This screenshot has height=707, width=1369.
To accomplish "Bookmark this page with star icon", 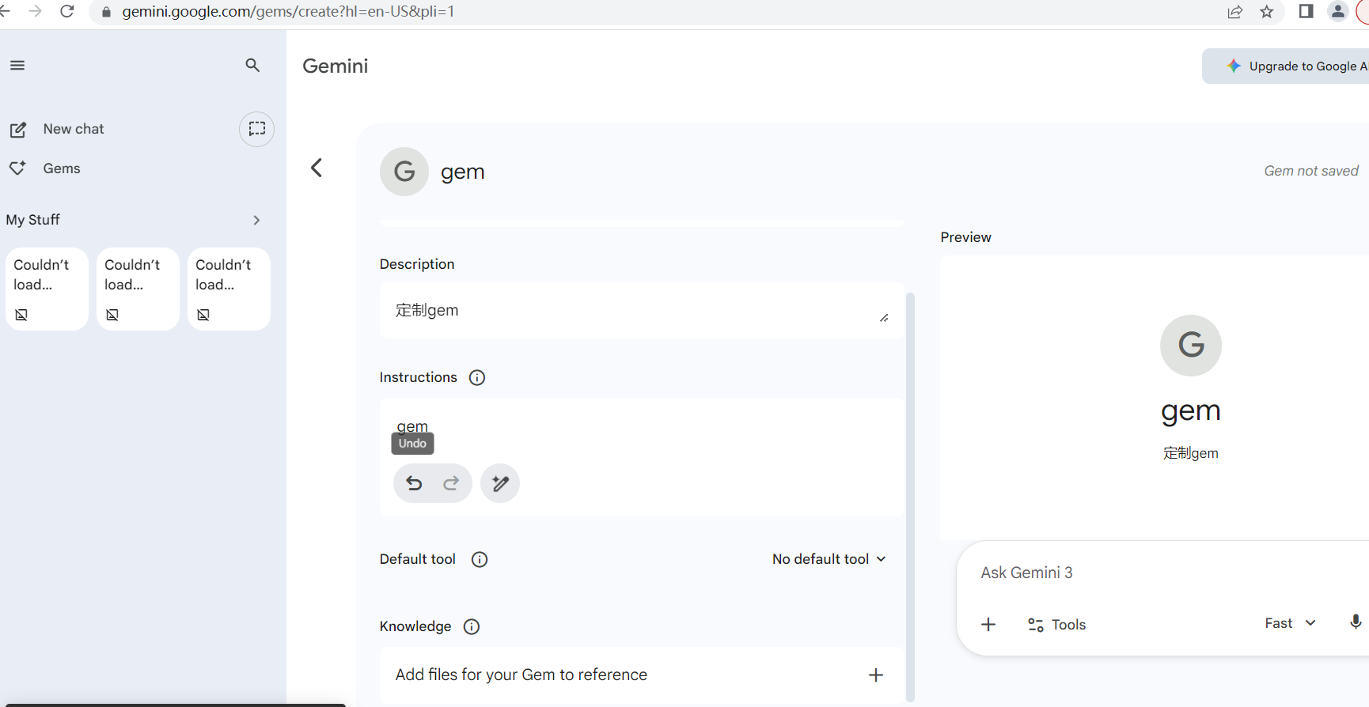I will pyautogui.click(x=1267, y=12).
